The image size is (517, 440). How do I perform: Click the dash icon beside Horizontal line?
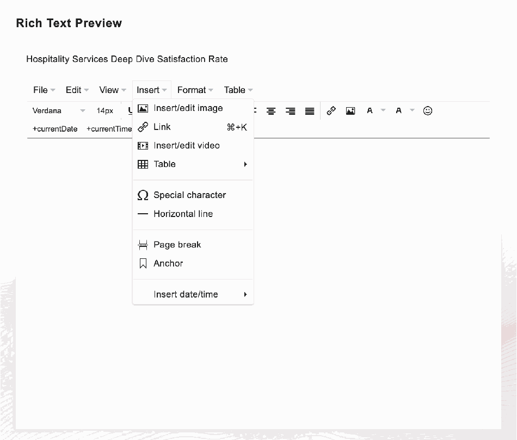(143, 214)
